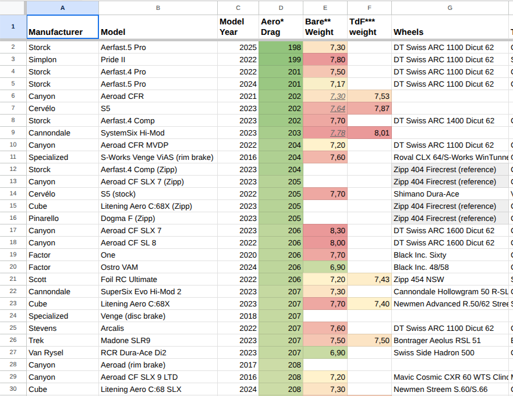This screenshot has width=513, height=396.
Task: Select the "2025" model year cell
Action: (238, 47)
